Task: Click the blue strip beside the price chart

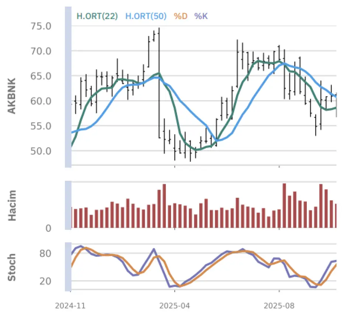Action: pyautogui.click(x=68, y=87)
